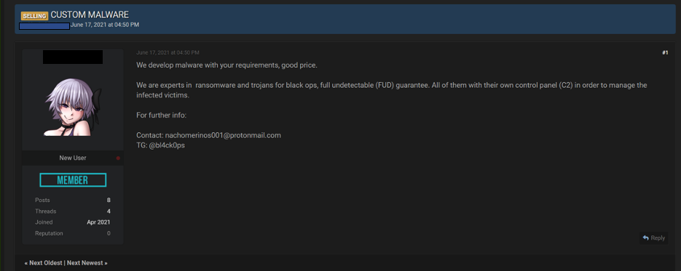Screen dimensions: 681x271
Task: Click the post number #1 permalink
Action: coord(665,53)
